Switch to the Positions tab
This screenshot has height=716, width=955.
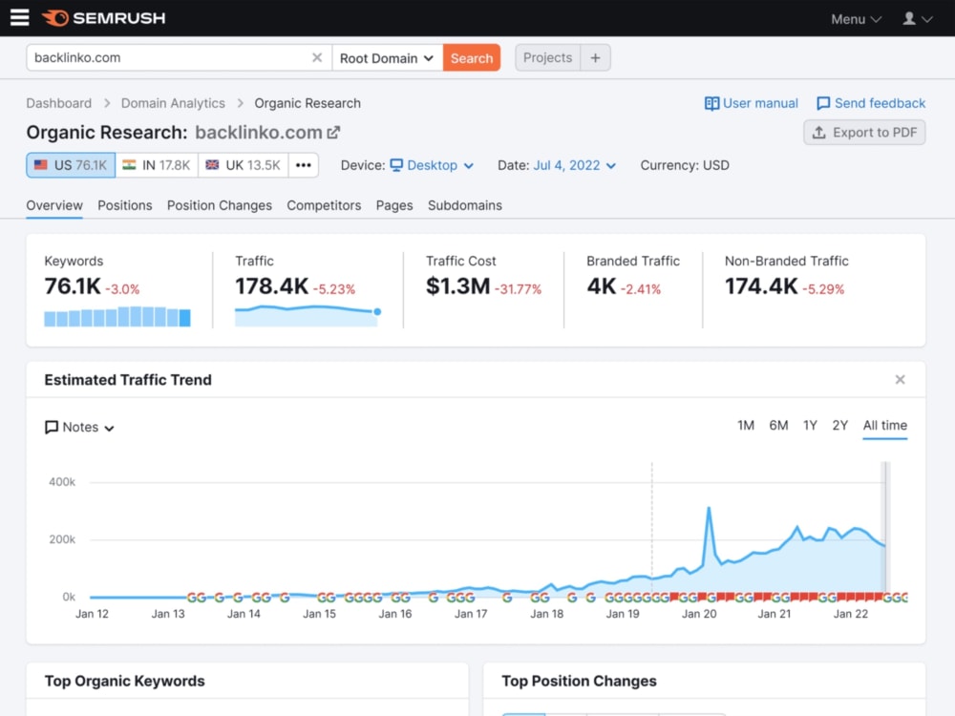point(125,205)
